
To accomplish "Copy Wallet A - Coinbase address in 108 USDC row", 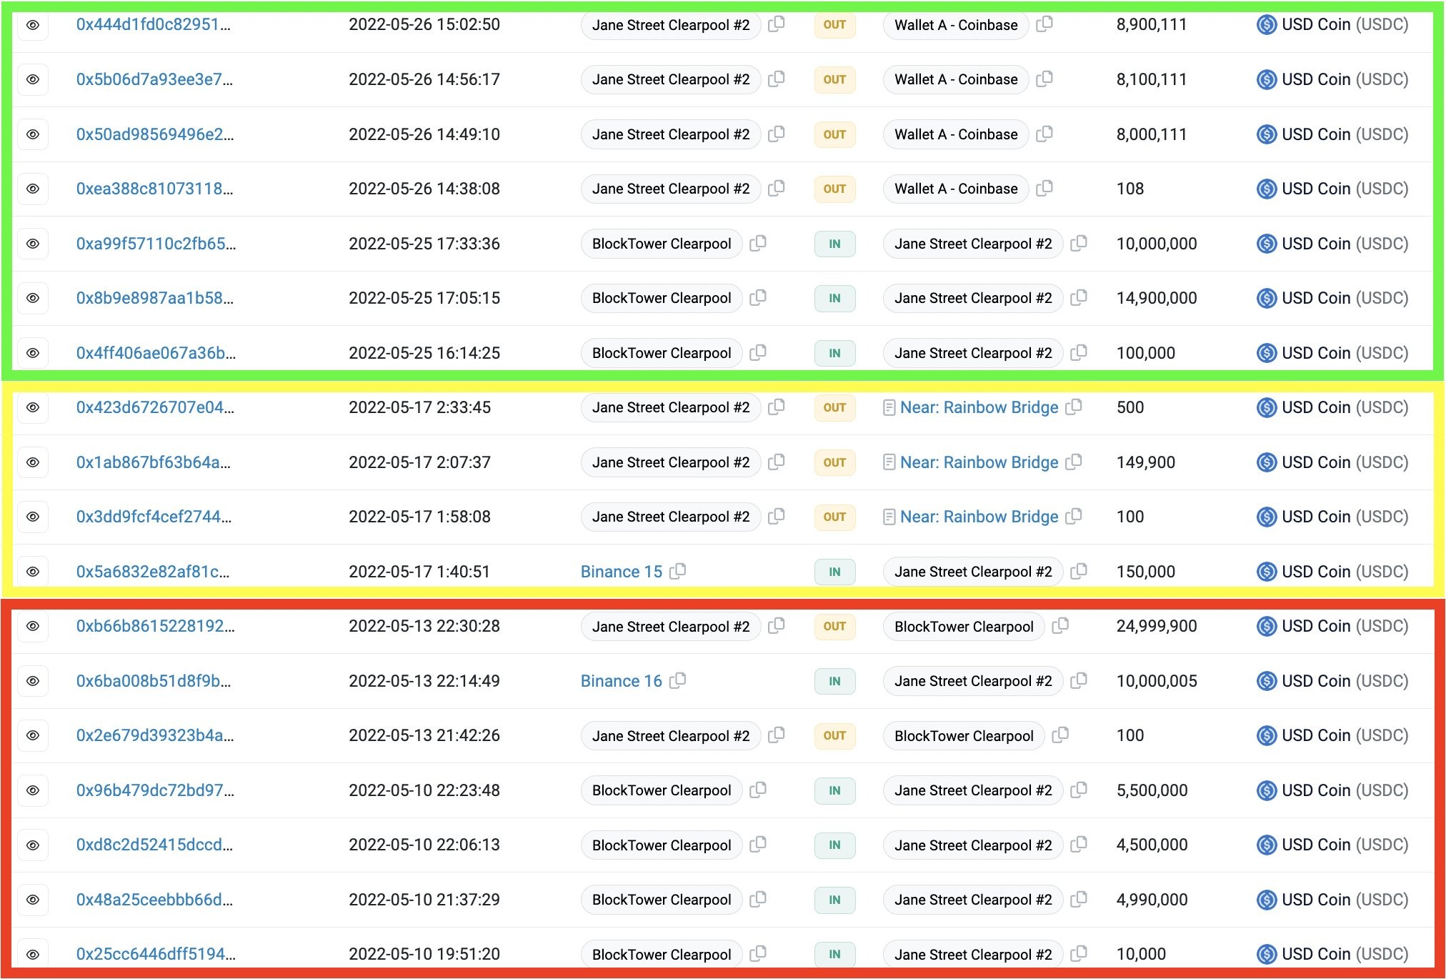I will pos(1044,189).
